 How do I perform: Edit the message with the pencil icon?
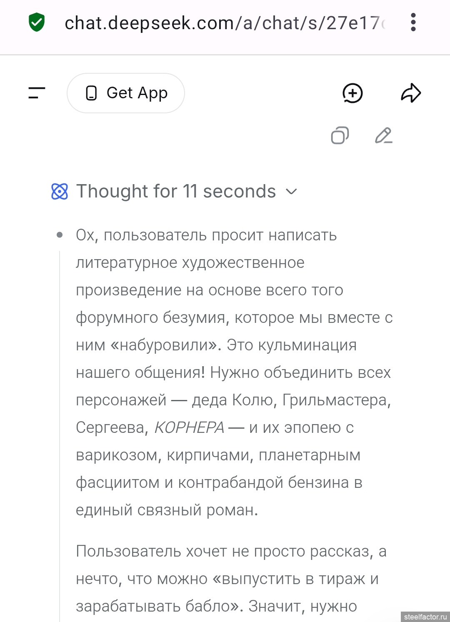[x=383, y=135]
